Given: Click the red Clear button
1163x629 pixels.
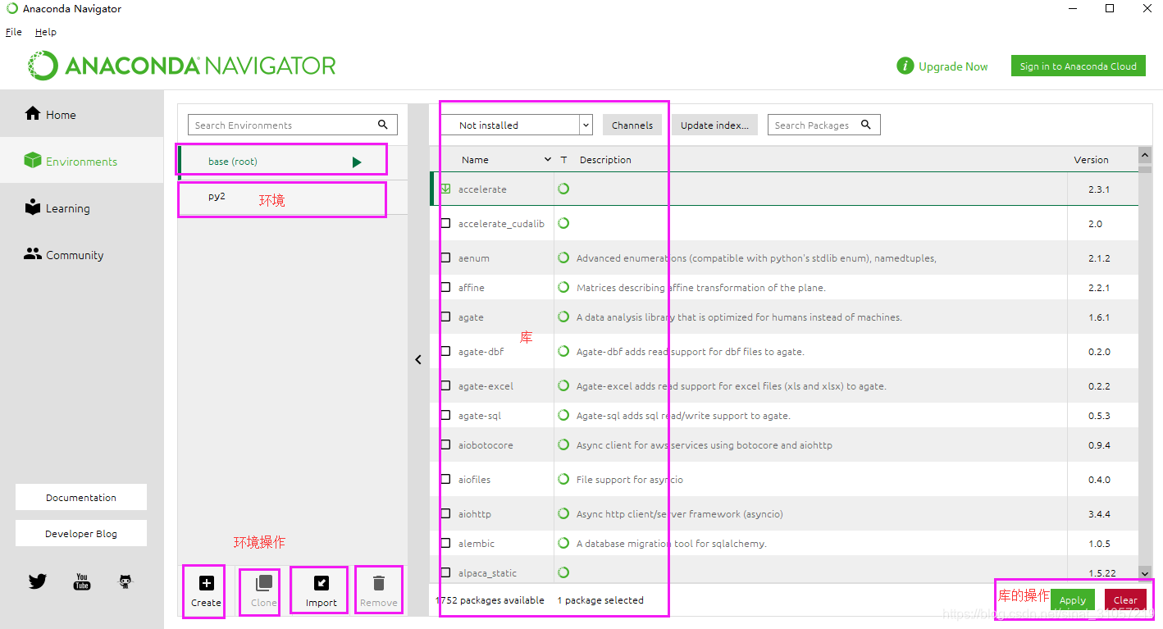Looking at the screenshot, I should click(x=1125, y=599).
